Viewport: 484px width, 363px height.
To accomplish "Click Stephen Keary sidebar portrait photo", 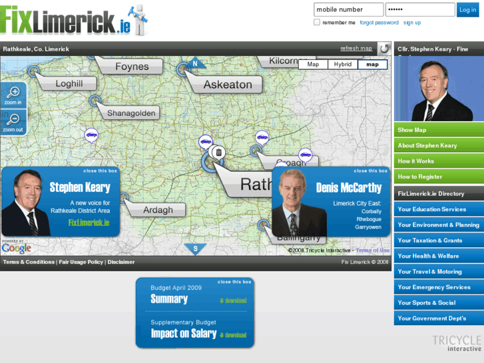I will point(439,89).
